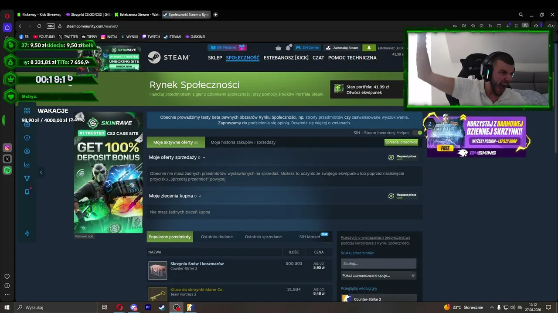Open the YOUTUBE! bookmark
The height and width of the screenshot is (313, 558).
point(44,37)
